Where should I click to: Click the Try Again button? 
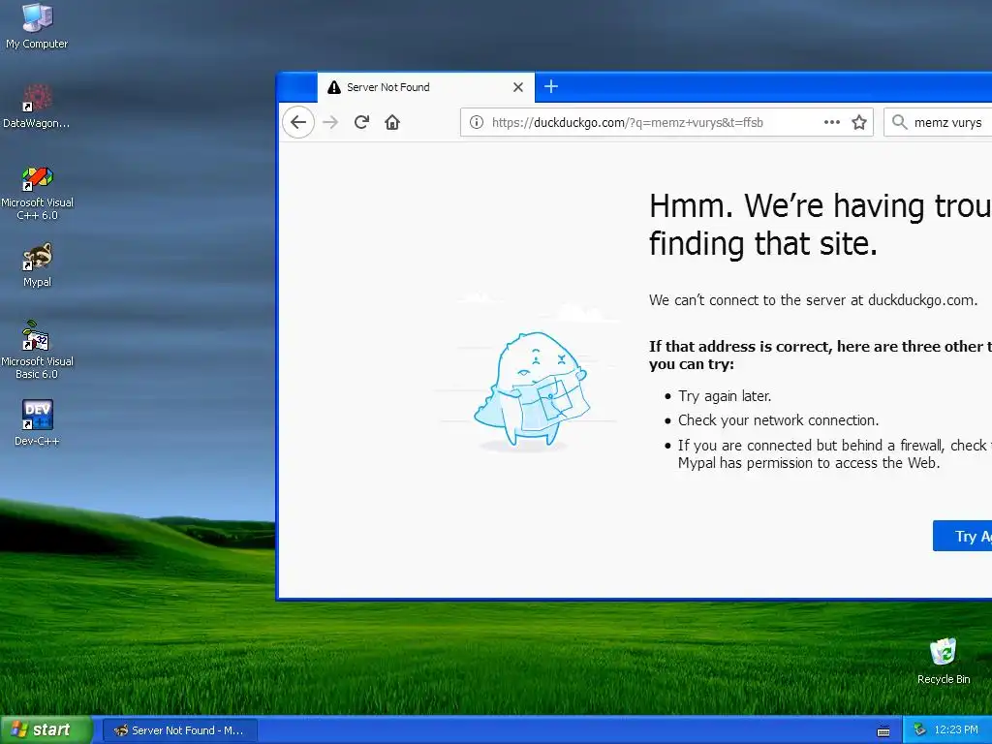click(x=962, y=536)
